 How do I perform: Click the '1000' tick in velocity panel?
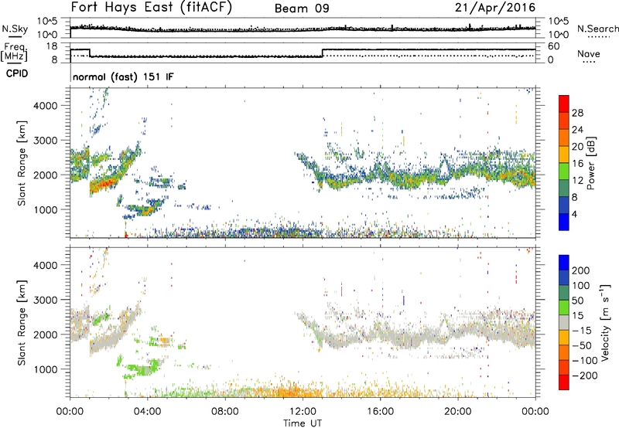coord(46,369)
